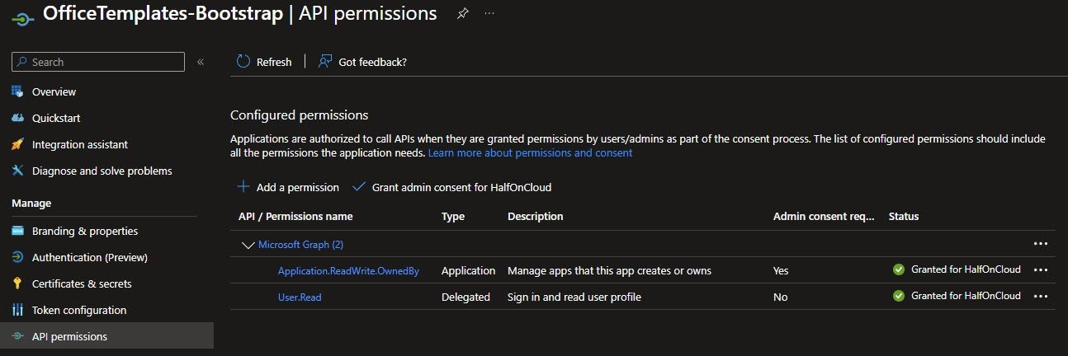Viewport: 1068px width, 356px height.
Task: Grant admin consent for HalfOnCloud
Action: tap(451, 187)
